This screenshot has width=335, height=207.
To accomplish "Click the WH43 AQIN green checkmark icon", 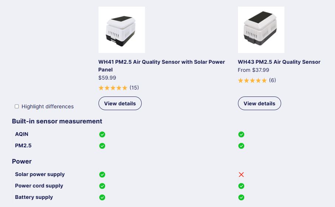I will point(241,134).
